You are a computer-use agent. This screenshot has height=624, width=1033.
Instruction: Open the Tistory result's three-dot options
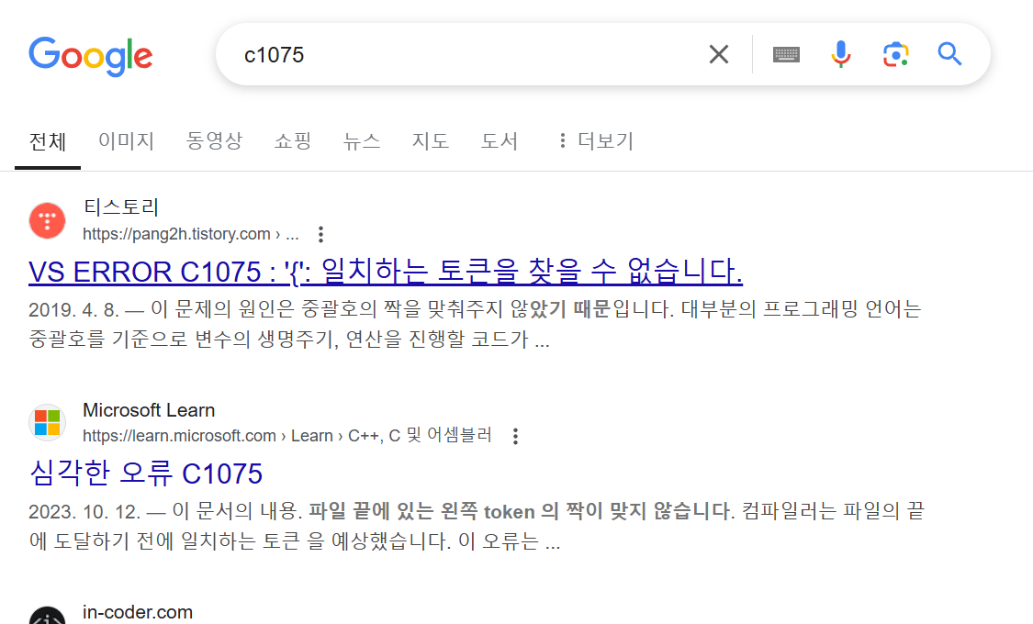(x=320, y=234)
